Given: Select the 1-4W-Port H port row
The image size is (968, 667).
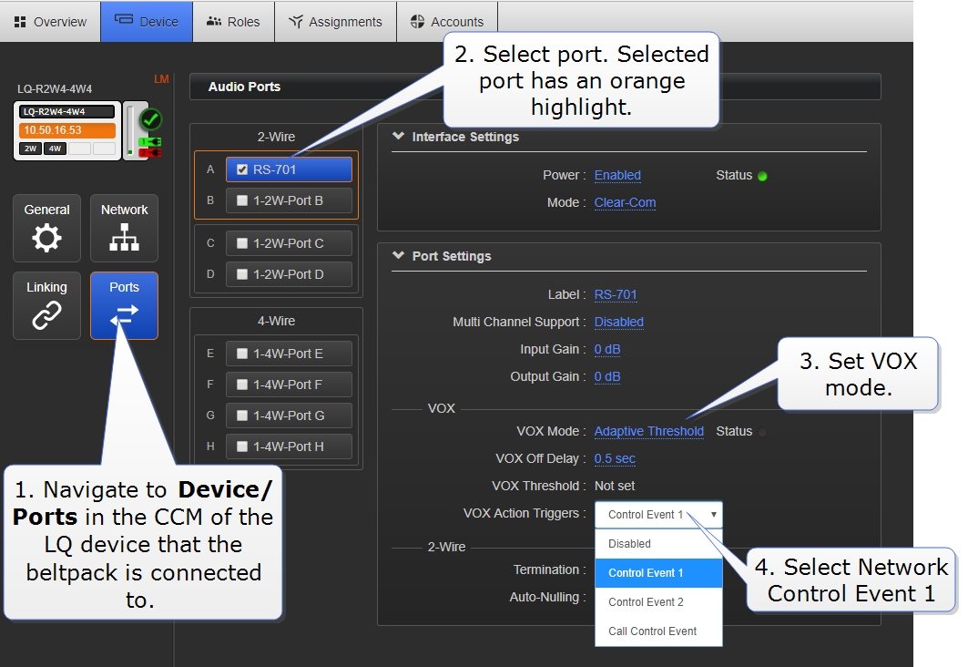Looking at the screenshot, I should pyautogui.click(x=288, y=446).
